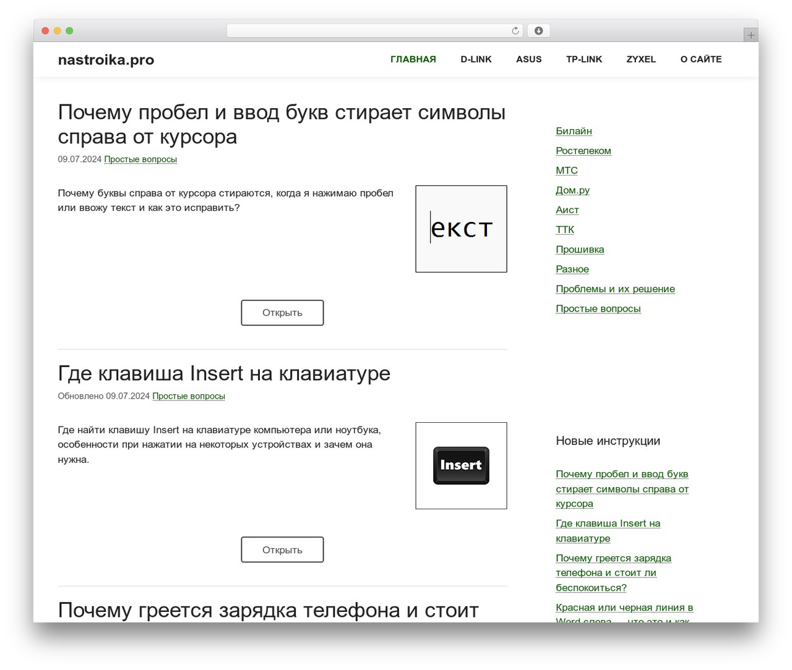Open МТС sidebar category

pos(567,171)
